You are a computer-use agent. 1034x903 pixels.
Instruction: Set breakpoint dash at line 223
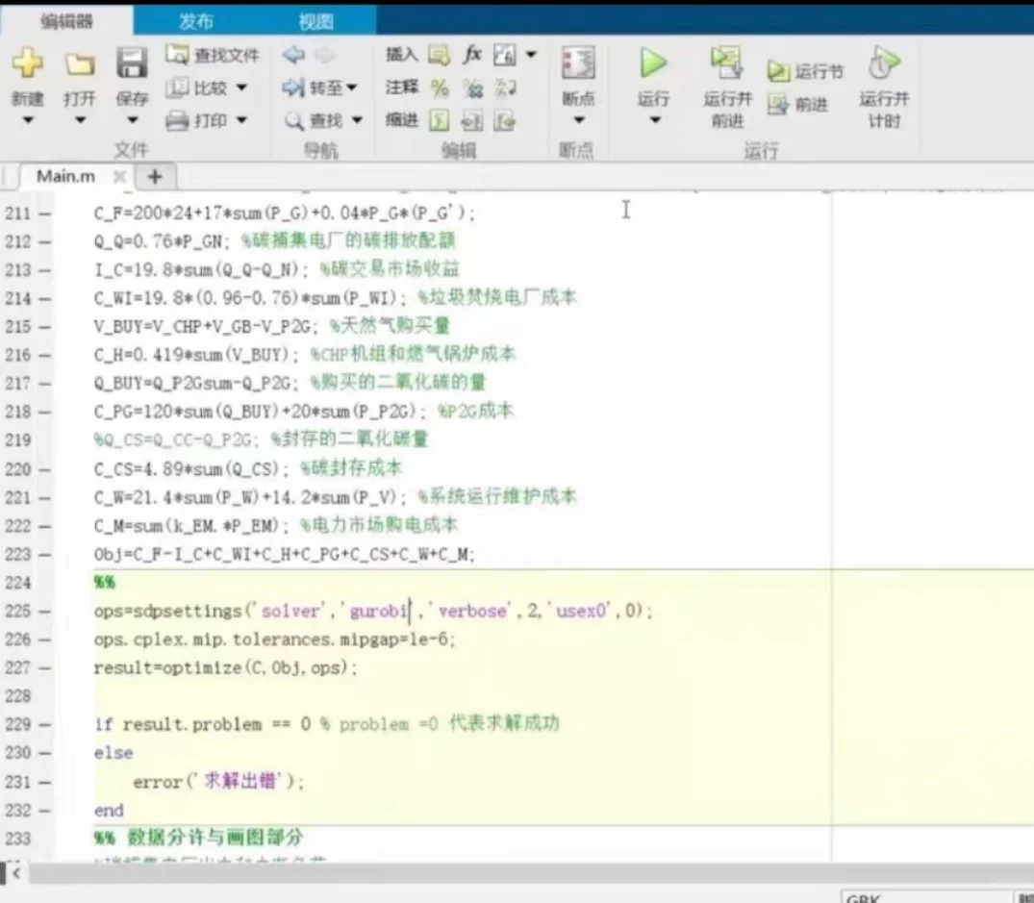(44, 554)
